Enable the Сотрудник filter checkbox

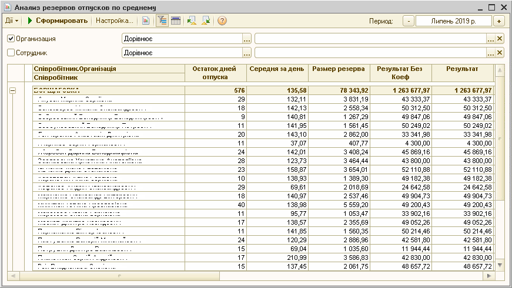point(11,53)
